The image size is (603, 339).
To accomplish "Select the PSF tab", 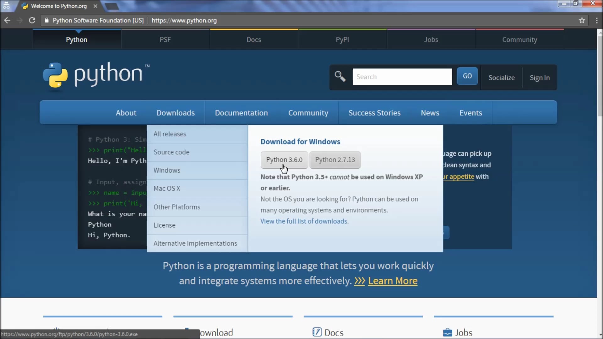I will point(165,40).
